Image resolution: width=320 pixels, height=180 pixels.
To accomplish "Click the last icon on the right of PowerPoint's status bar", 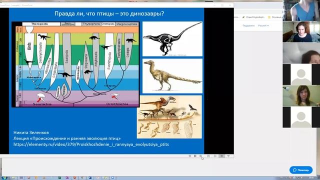I will (x=228, y=156).
